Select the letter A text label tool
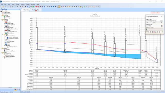The height and width of the screenshot is (93, 165). coord(65,7)
